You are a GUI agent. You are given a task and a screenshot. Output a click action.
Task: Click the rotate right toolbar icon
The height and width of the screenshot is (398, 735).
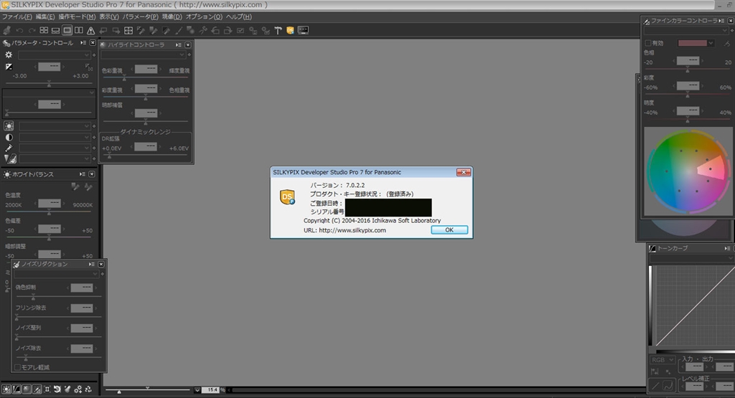(228, 30)
